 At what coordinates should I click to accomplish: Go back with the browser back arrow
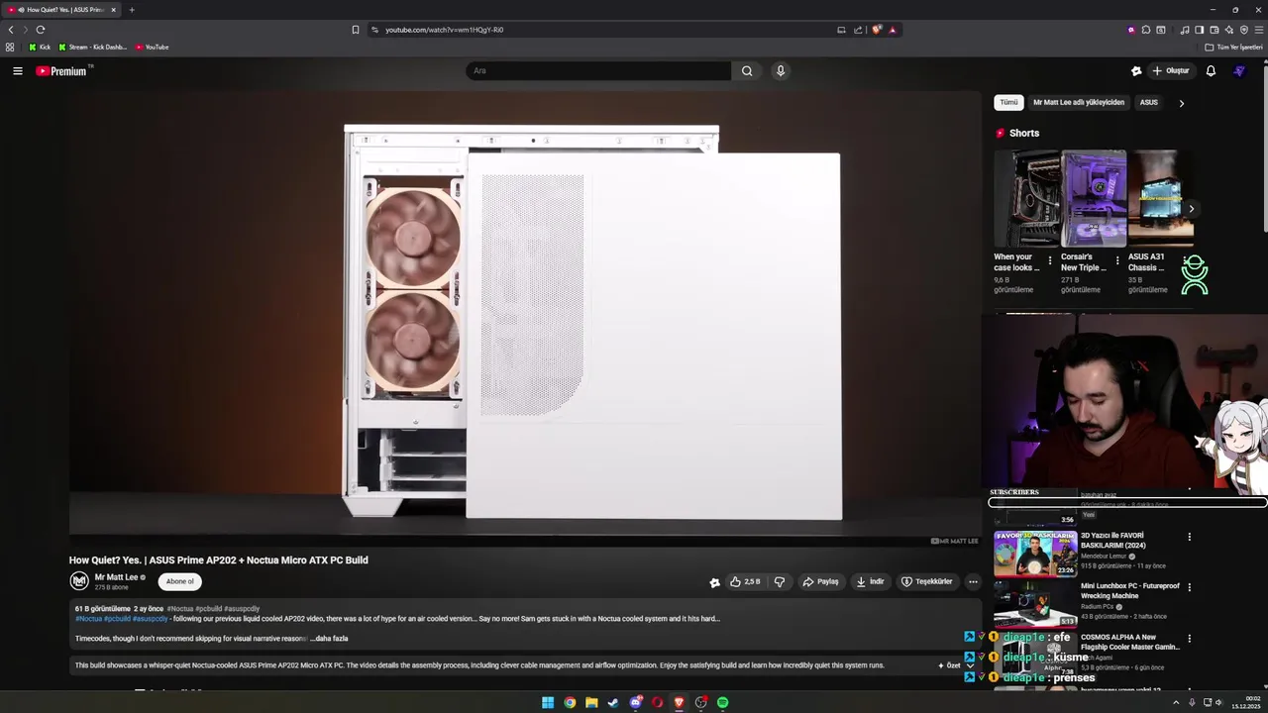[11, 30]
